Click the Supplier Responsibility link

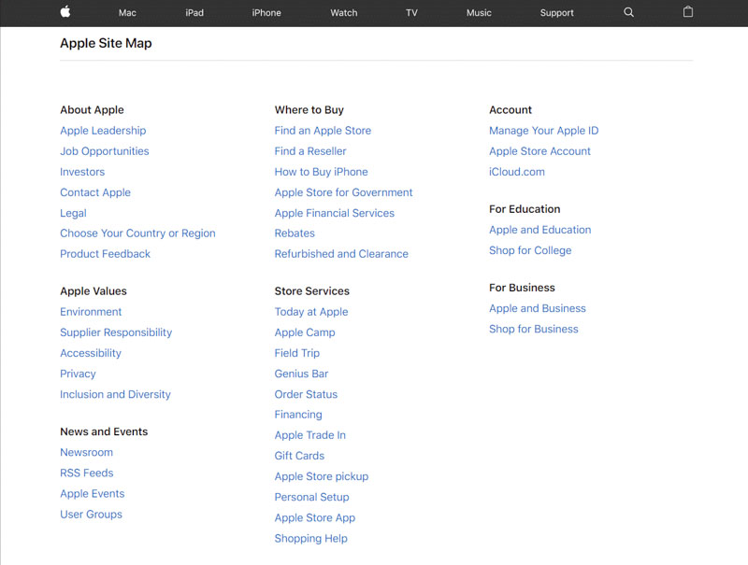point(116,332)
